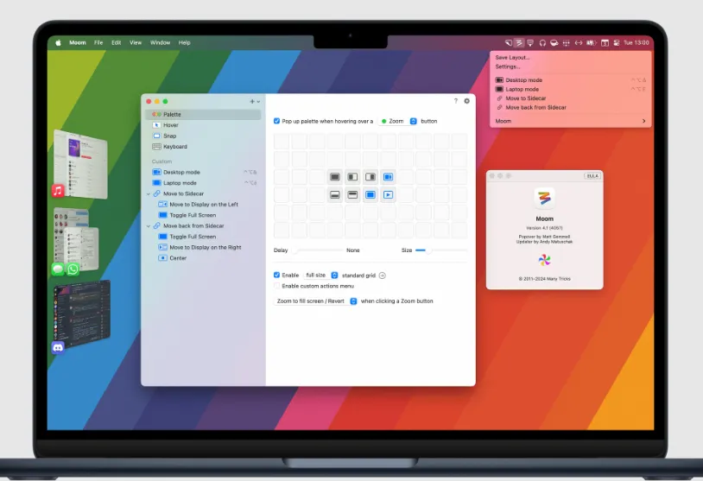703x481 pixels.
Task: Select Laptop mode in the Custom sidebar list
Action: pos(204,183)
